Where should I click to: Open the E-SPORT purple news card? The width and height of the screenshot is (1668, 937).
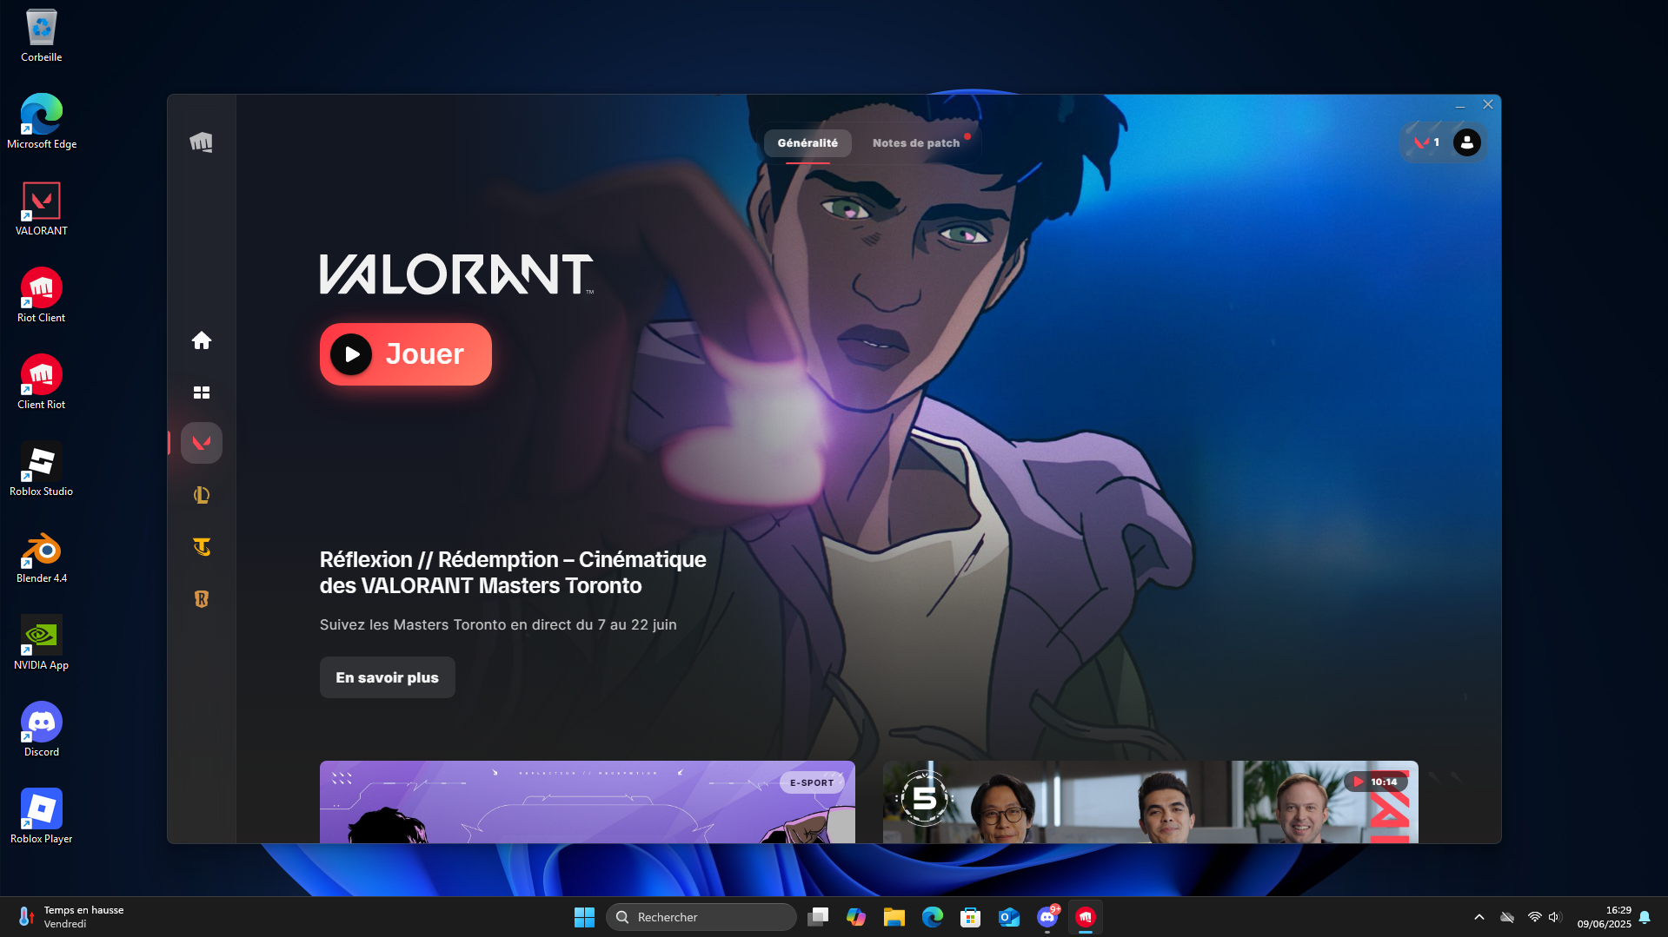tap(588, 802)
